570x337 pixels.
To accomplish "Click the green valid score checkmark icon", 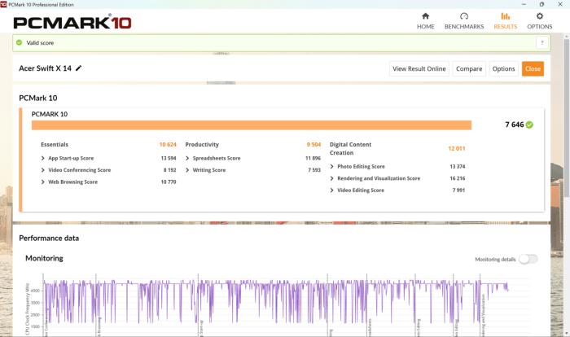I will (20, 42).
